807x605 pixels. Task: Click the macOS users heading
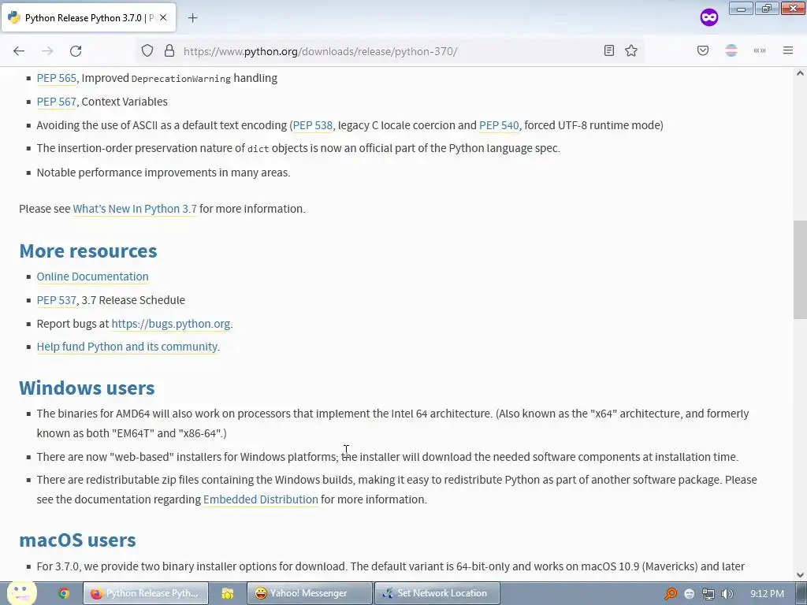tap(78, 540)
